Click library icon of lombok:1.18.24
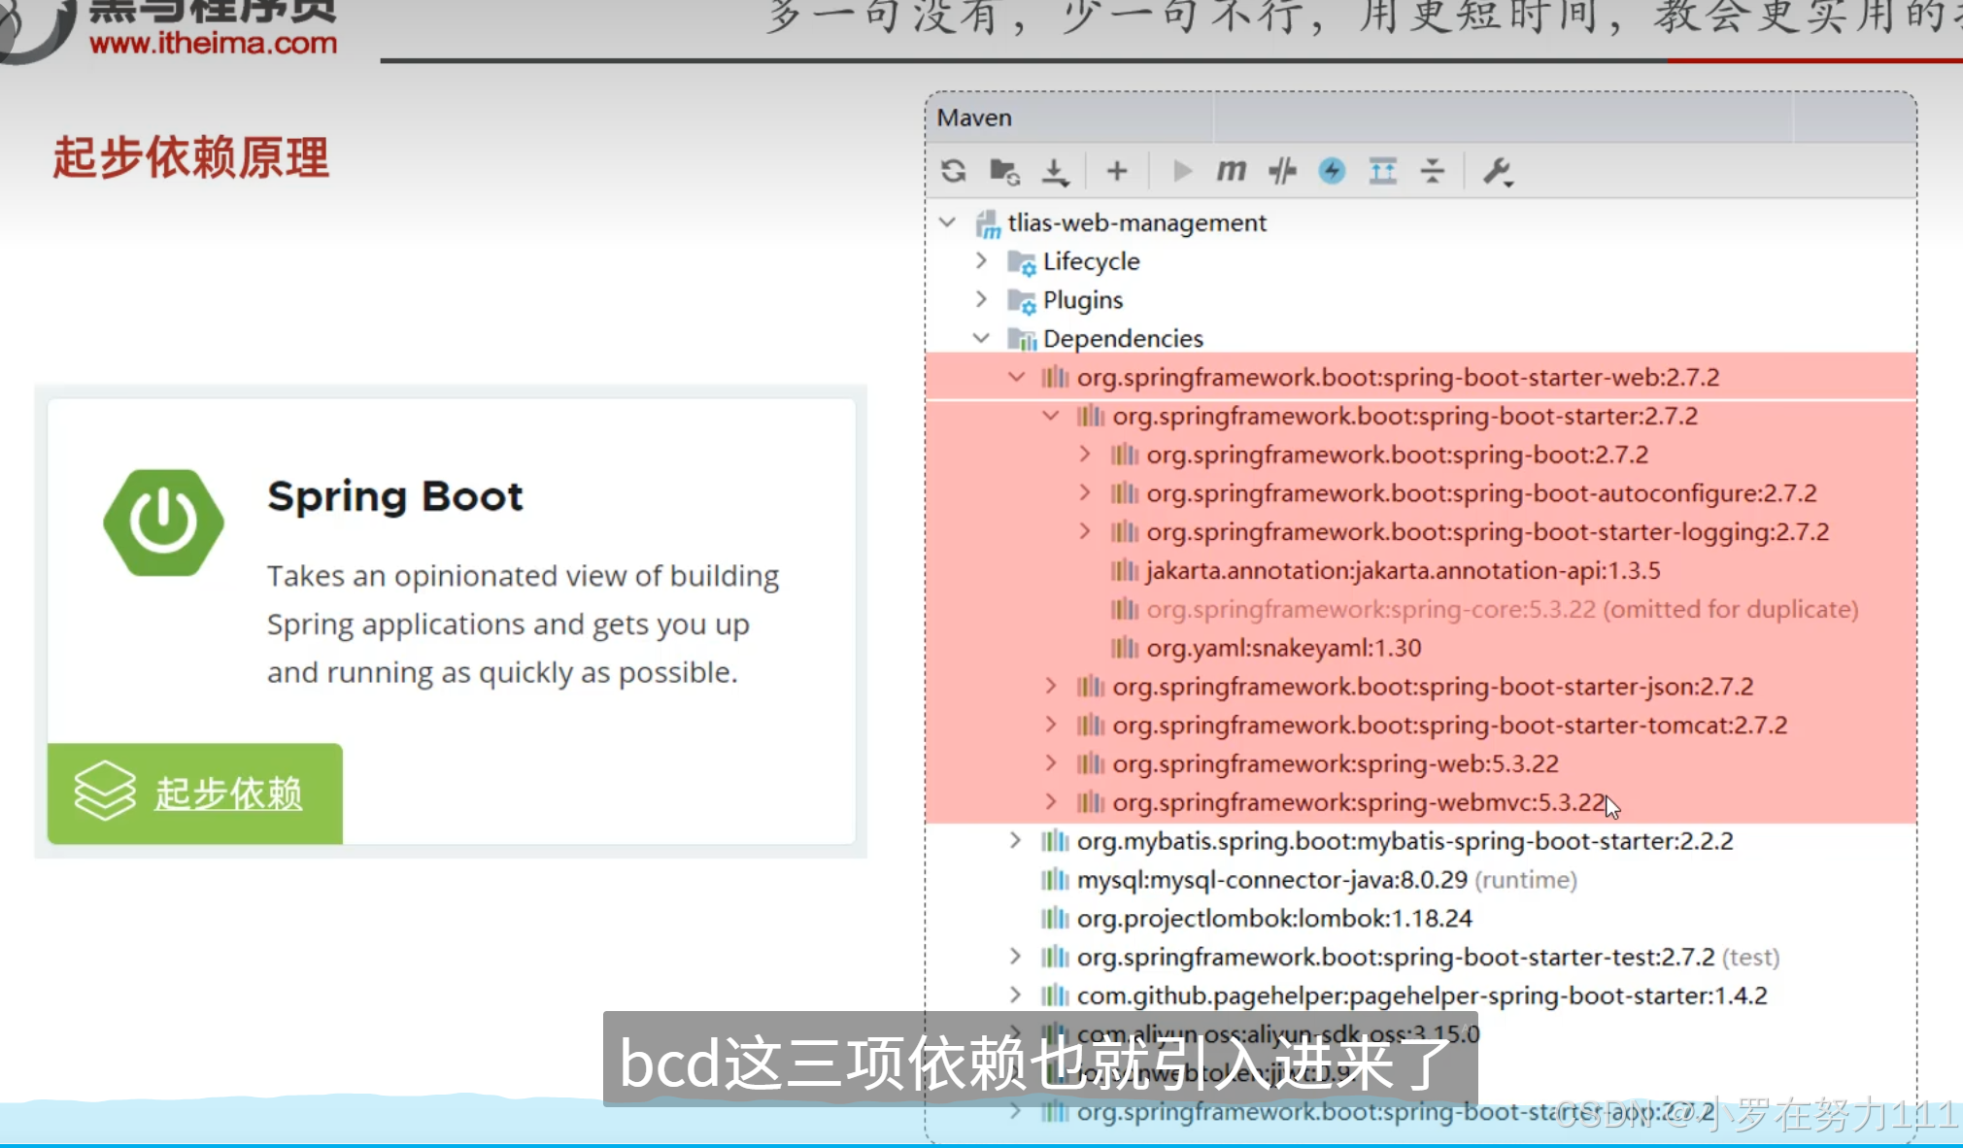The width and height of the screenshot is (1963, 1148). 1055,918
